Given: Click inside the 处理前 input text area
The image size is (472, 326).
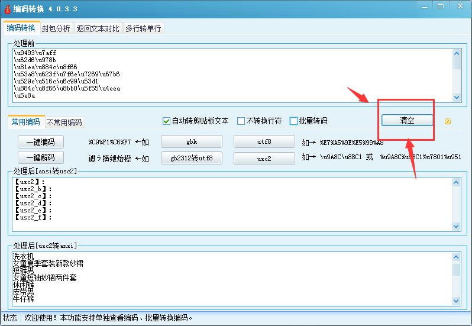Looking at the screenshot, I should click(x=231, y=74).
